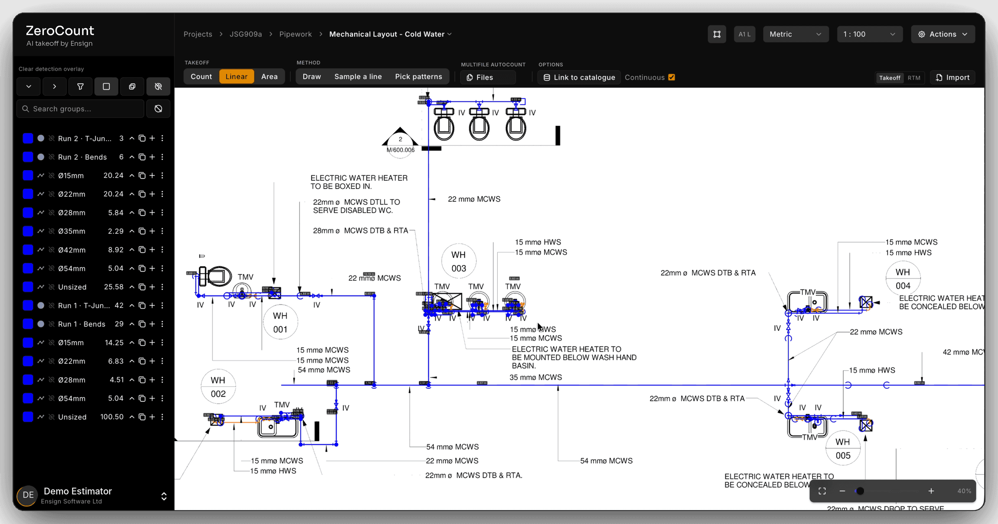The height and width of the screenshot is (524, 998).
Task: Add to the Ø42mm group
Action: [x=152, y=250]
